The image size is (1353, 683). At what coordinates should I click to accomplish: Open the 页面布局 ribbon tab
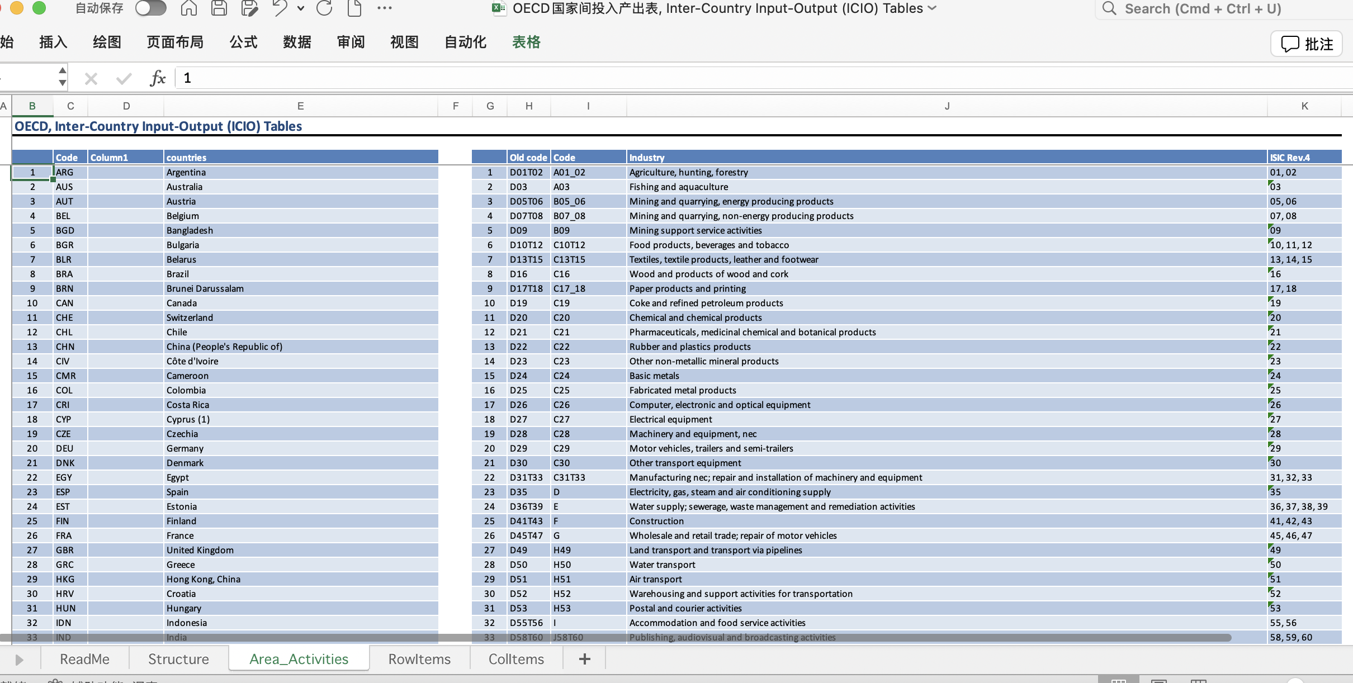tap(175, 42)
